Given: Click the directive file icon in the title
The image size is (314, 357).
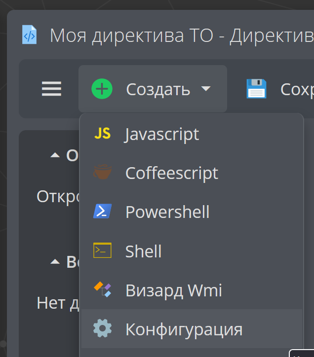Looking at the screenshot, I should pos(29,35).
